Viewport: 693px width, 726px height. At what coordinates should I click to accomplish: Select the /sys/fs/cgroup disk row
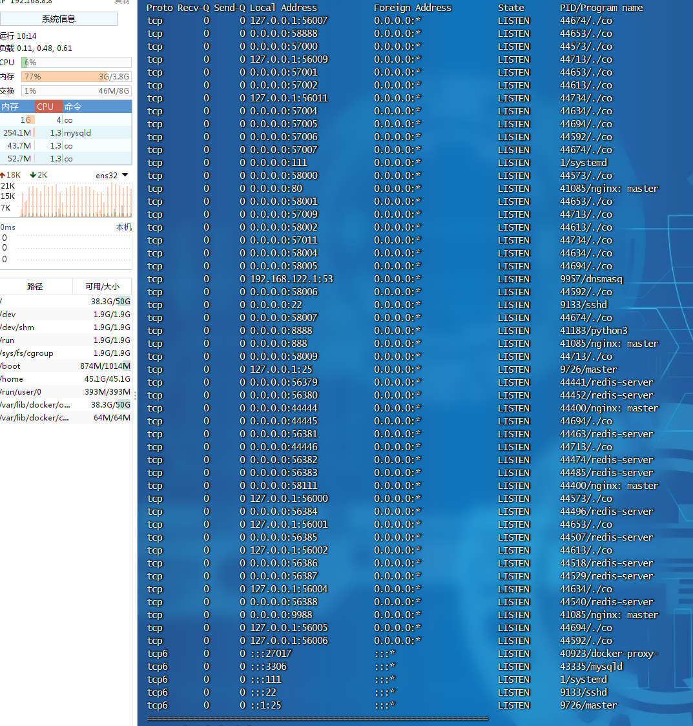point(66,353)
